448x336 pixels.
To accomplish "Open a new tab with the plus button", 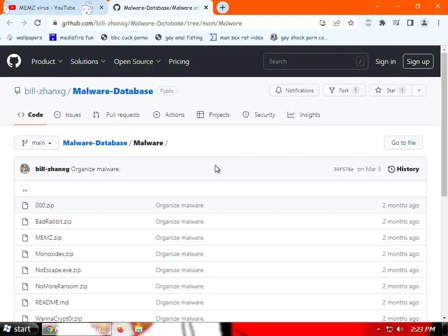I will (x=223, y=7).
